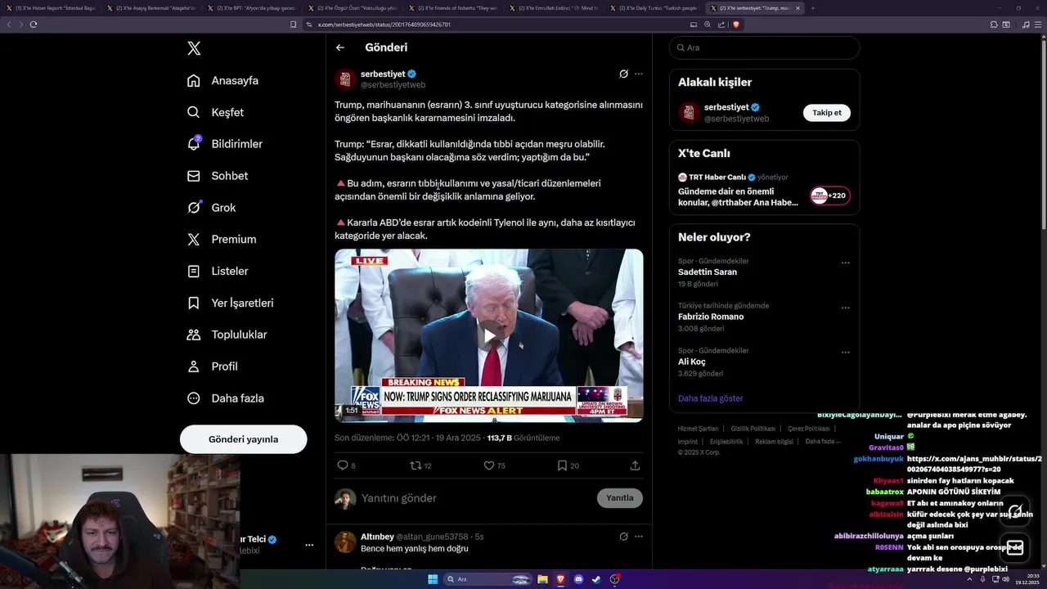Click the Gönderi yayınla button
The height and width of the screenshot is (589, 1047).
click(x=243, y=439)
